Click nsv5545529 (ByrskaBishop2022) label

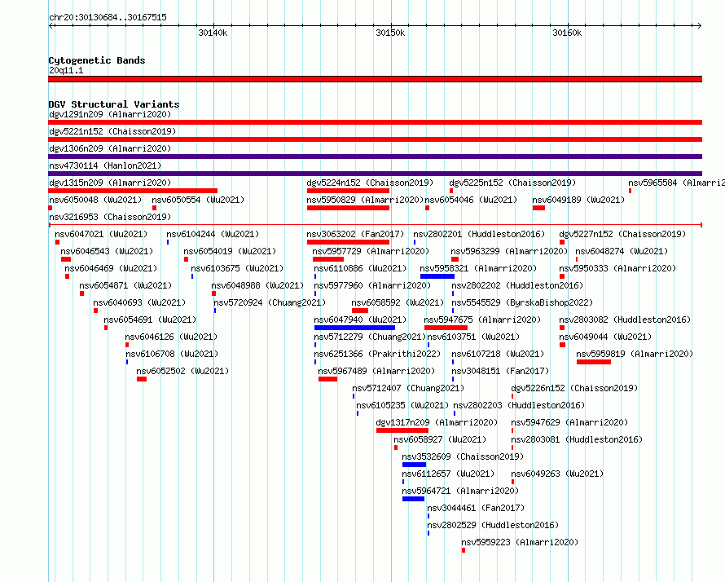pyautogui.click(x=522, y=302)
